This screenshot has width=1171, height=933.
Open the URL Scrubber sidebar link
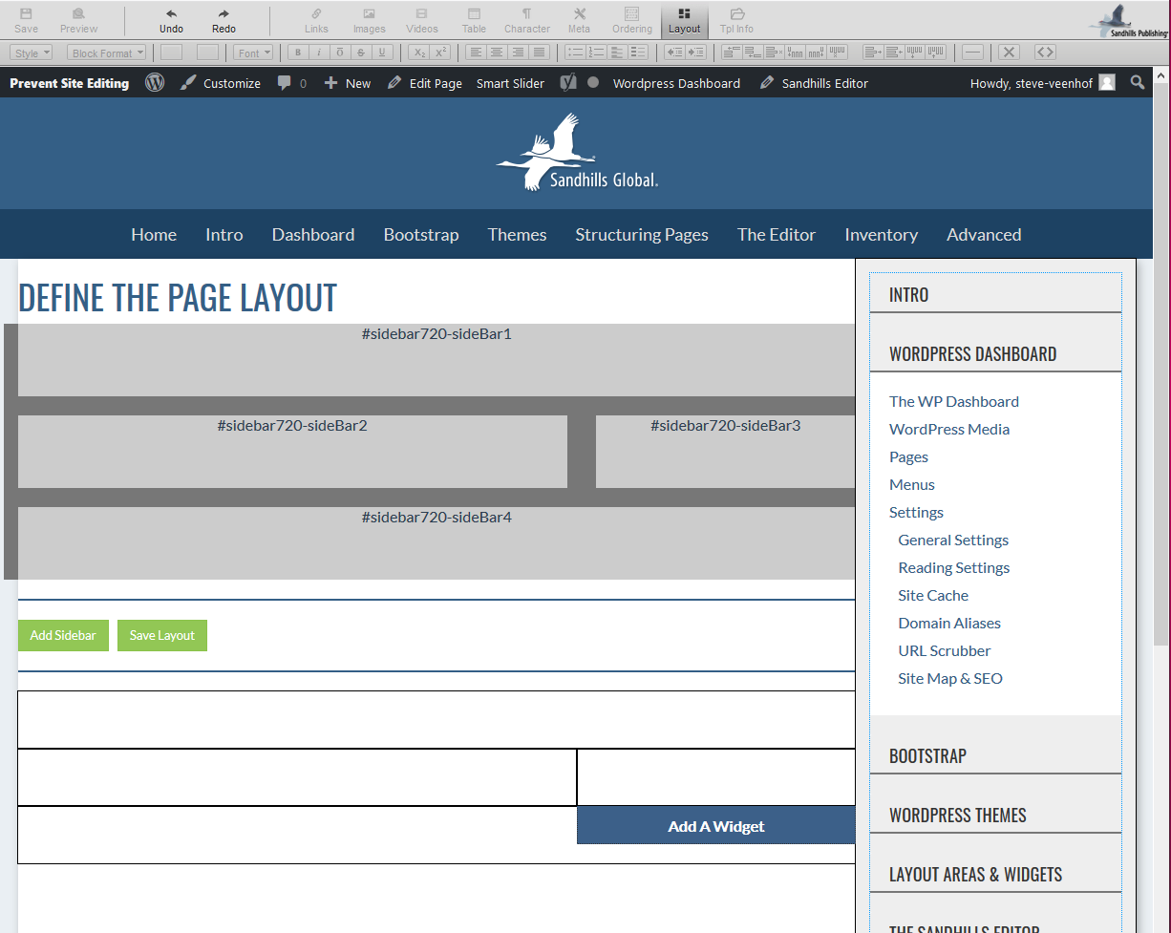tap(945, 650)
